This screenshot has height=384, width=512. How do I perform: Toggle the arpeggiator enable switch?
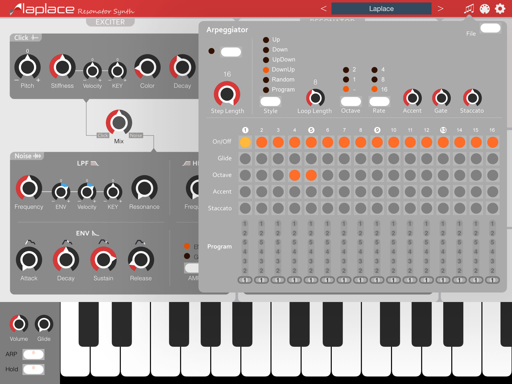(x=231, y=52)
